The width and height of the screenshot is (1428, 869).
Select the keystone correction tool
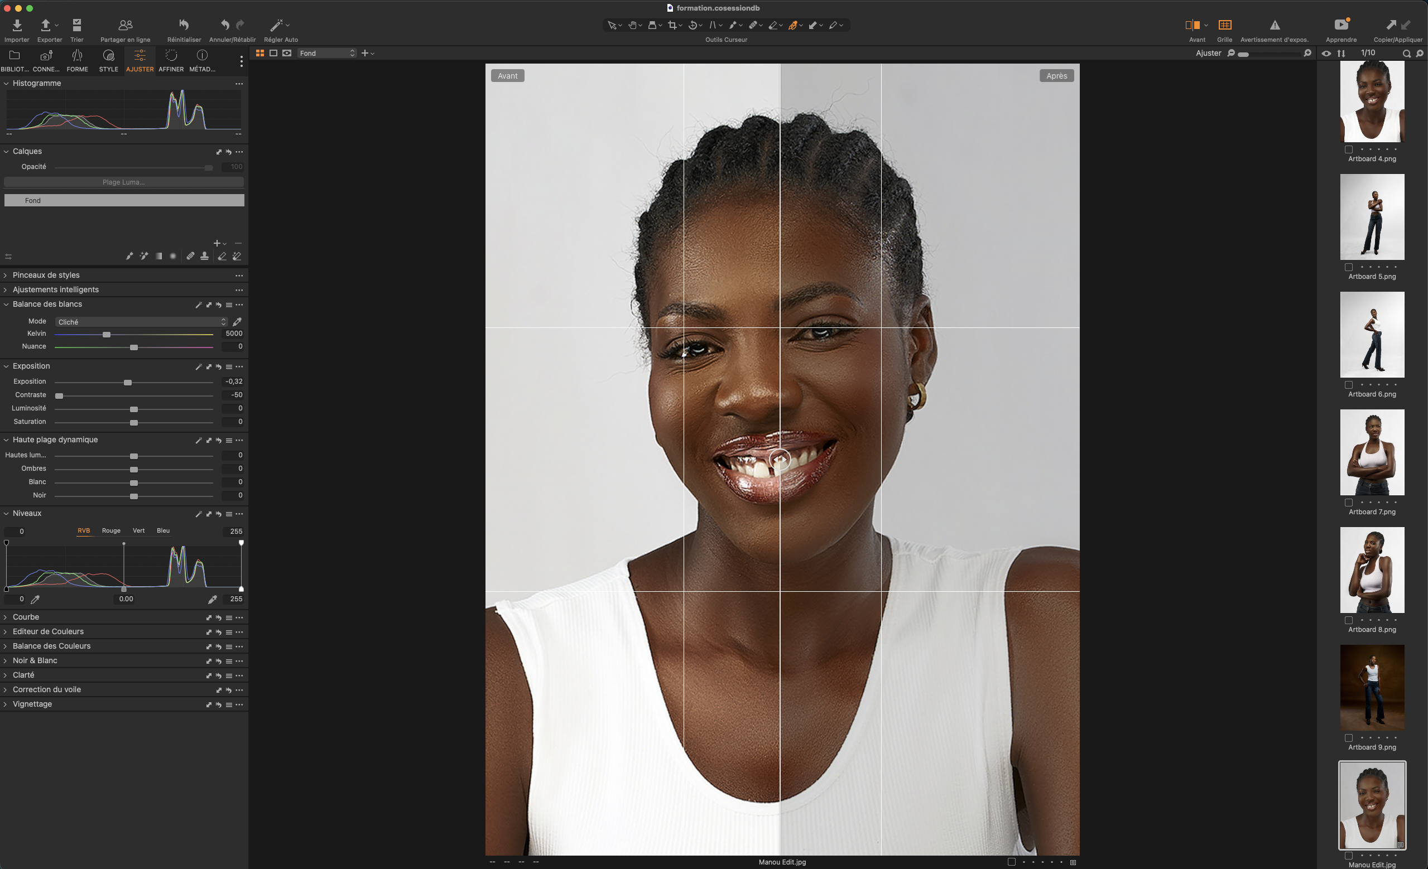point(713,25)
